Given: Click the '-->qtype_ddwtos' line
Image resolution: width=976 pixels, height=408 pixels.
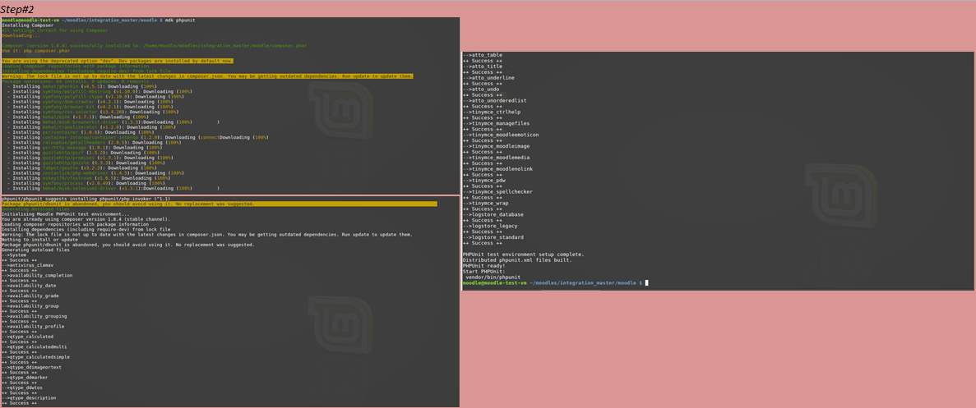Looking at the screenshot, I should click(x=24, y=387).
